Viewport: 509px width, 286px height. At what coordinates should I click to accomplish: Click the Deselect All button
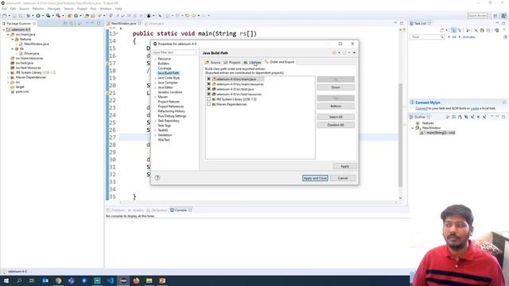tap(336, 125)
